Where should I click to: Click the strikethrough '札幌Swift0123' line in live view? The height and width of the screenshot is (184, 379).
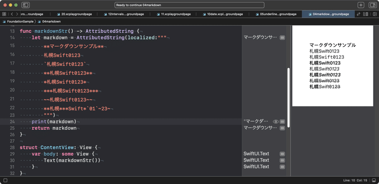[325, 81]
